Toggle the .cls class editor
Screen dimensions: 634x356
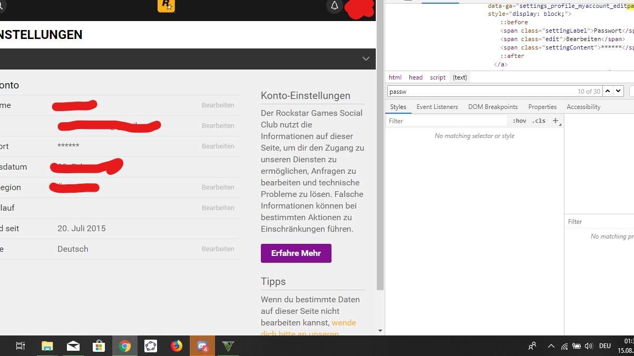click(539, 121)
